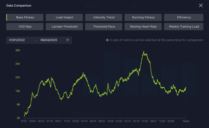Click the chart line endpoint at Today
Viewport: 209px width, 128px height.
186,87
